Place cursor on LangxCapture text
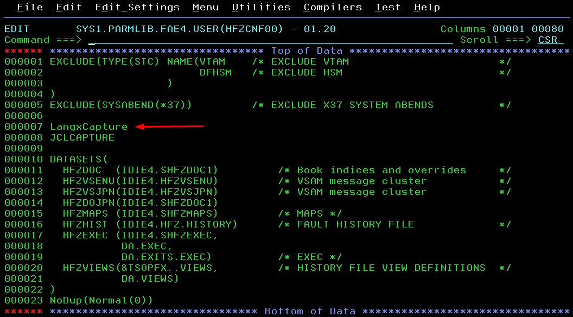 tap(88, 127)
